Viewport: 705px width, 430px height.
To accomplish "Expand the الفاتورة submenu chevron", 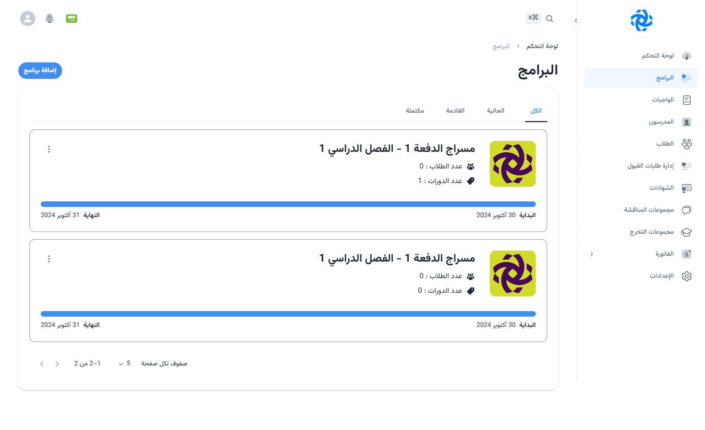I will point(592,254).
